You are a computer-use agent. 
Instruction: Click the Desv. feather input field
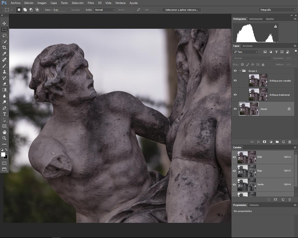coord(59,10)
